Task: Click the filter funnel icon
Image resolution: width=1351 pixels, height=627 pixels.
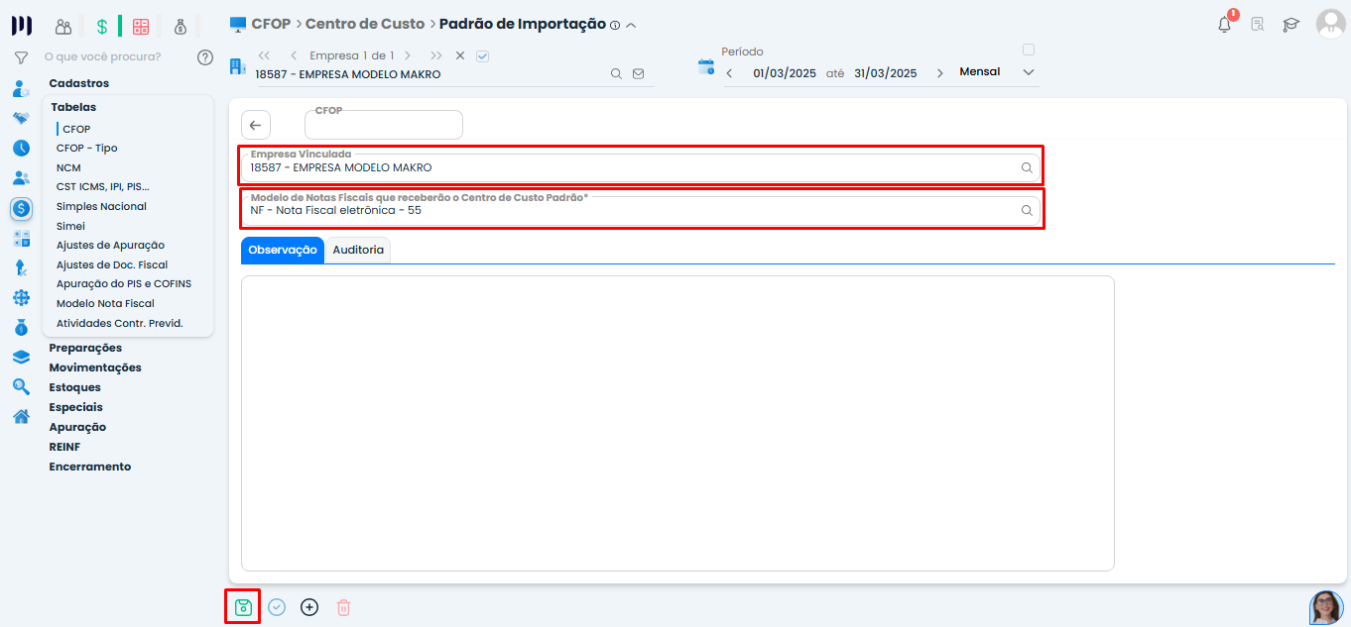Action: (x=21, y=57)
